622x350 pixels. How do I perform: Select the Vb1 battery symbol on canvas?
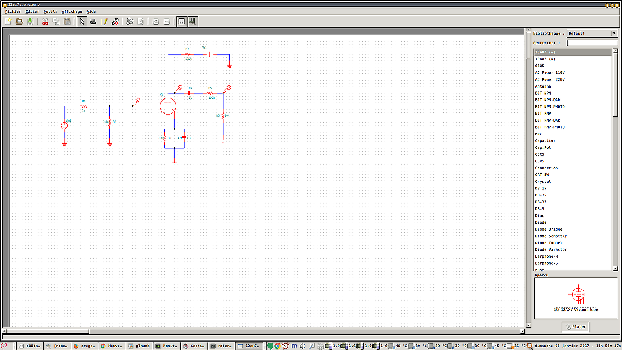(x=210, y=55)
